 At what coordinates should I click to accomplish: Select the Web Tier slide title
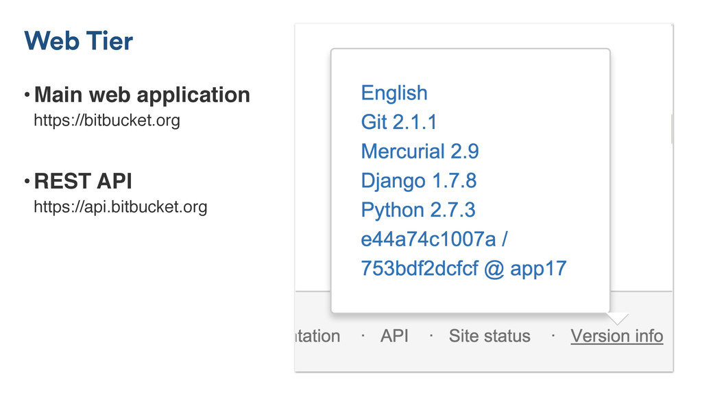79,41
